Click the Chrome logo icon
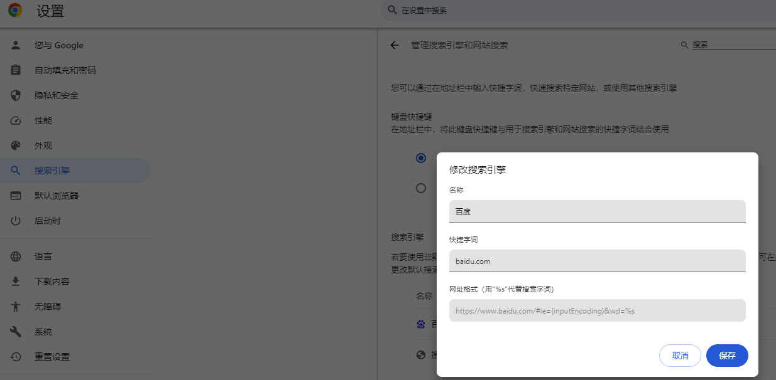The height and width of the screenshot is (380, 776). coord(15,10)
